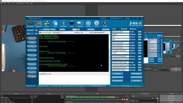Toggle the MLB checkbox
This screenshot has width=183, height=103.
tap(130, 51)
